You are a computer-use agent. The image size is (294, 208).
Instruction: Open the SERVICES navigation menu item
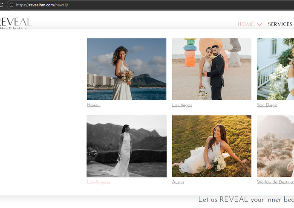coord(280,24)
